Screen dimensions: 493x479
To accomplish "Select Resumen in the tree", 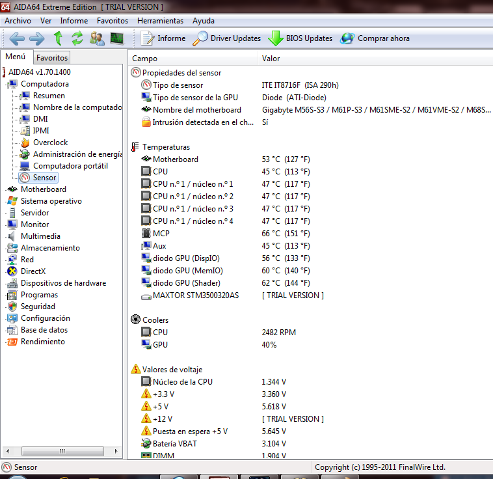I will coord(49,96).
